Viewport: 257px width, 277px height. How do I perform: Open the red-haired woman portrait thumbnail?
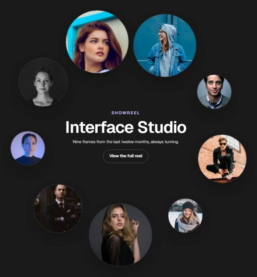[x=97, y=42]
